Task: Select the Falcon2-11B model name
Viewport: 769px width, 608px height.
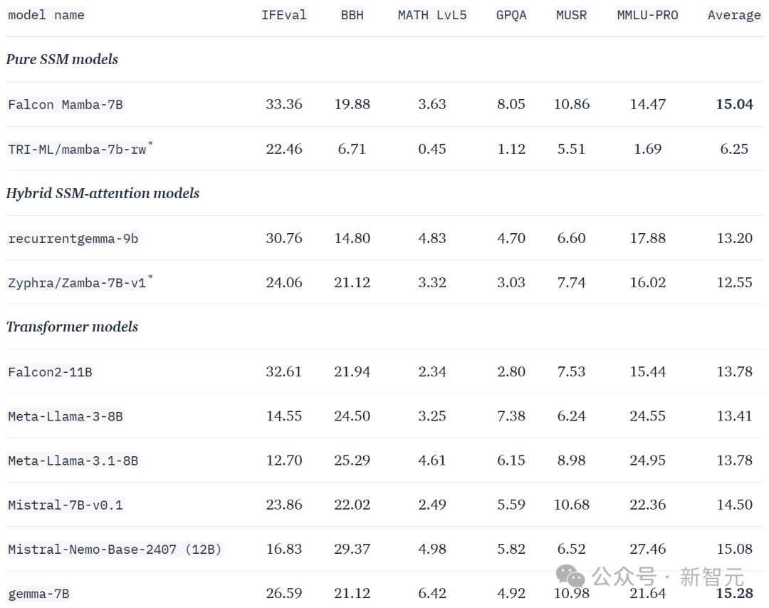Action: tap(50, 372)
